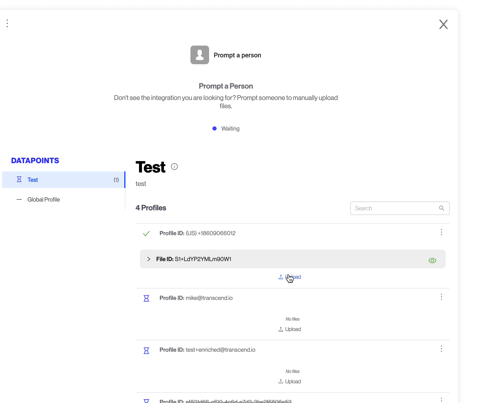Click the search magnifier icon
This screenshot has width=499, height=403.
tap(441, 208)
